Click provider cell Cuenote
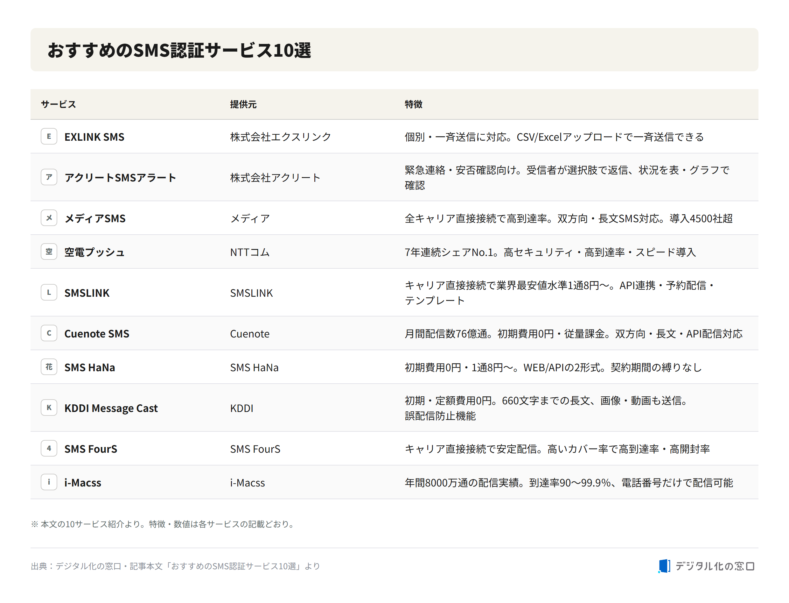789x603 pixels. point(250,333)
